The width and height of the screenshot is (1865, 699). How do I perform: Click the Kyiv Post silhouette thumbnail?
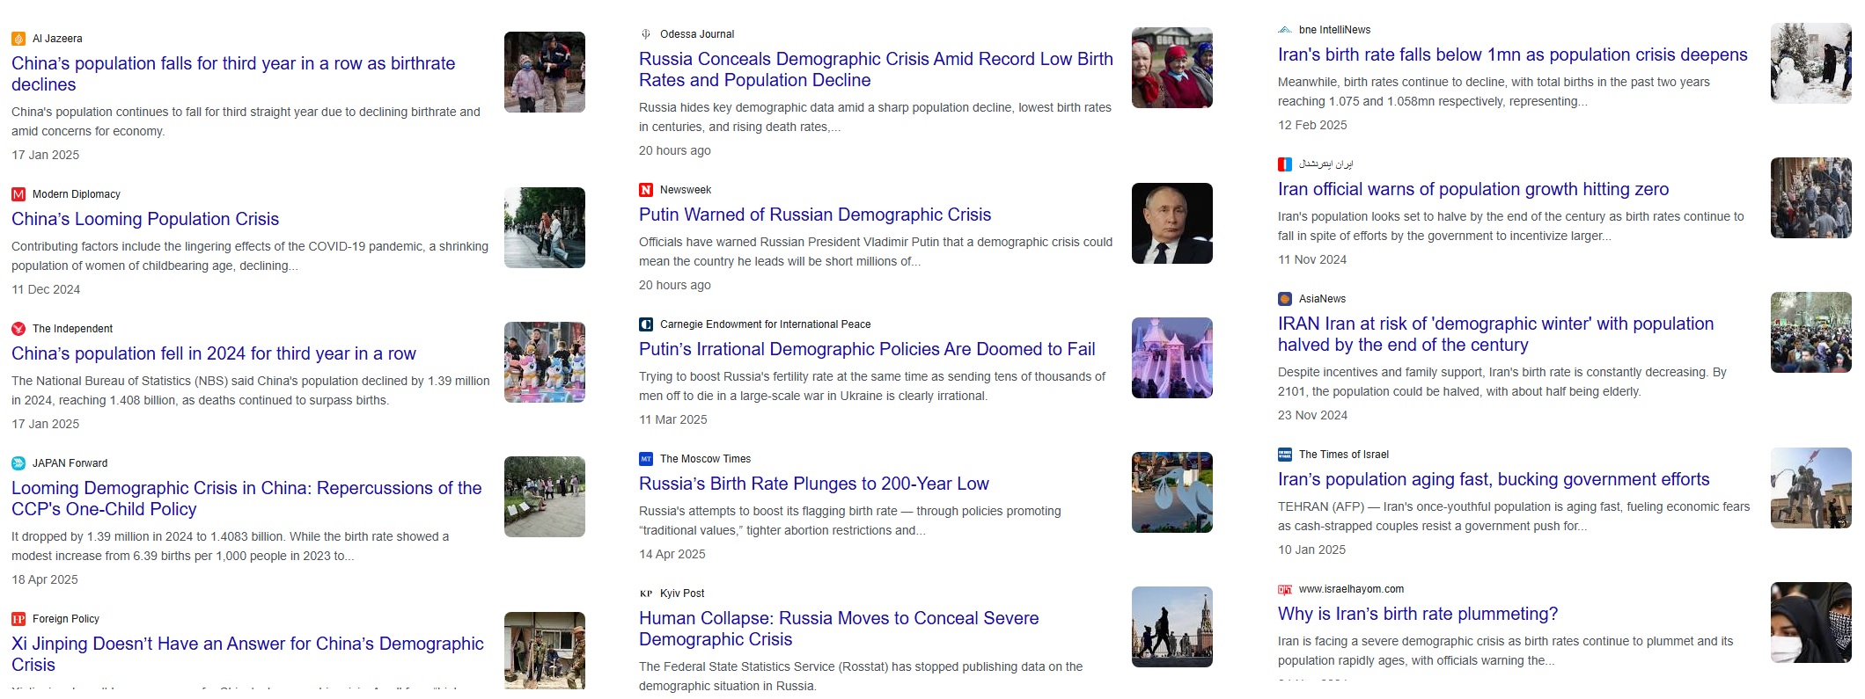[1172, 627]
